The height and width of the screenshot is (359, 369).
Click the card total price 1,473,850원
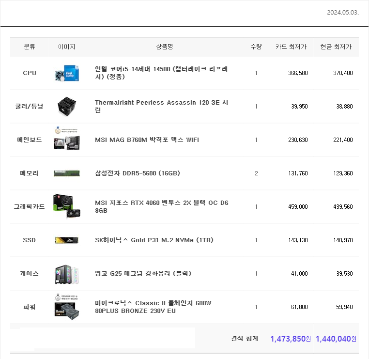click(x=291, y=339)
